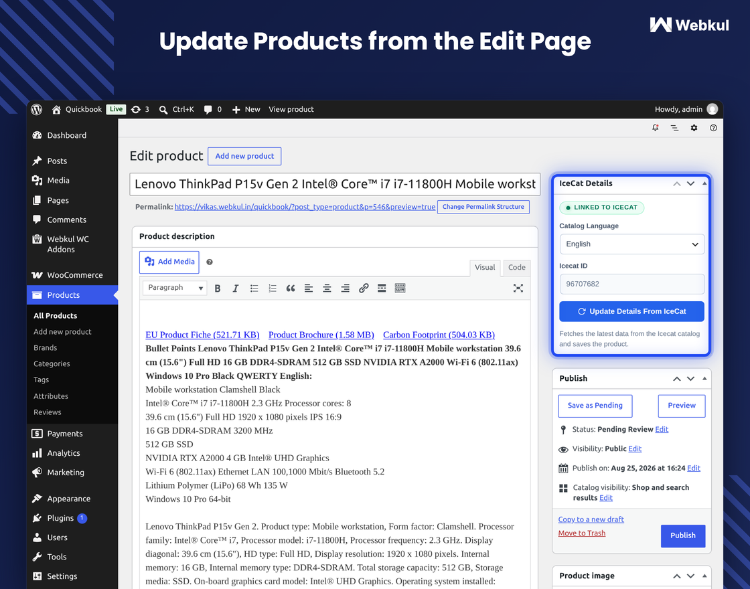Open the settings gear icon
This screenshot has height=589, width=750.
coord(694,128)
